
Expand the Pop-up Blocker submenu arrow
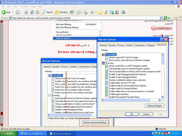click(100, 32)
